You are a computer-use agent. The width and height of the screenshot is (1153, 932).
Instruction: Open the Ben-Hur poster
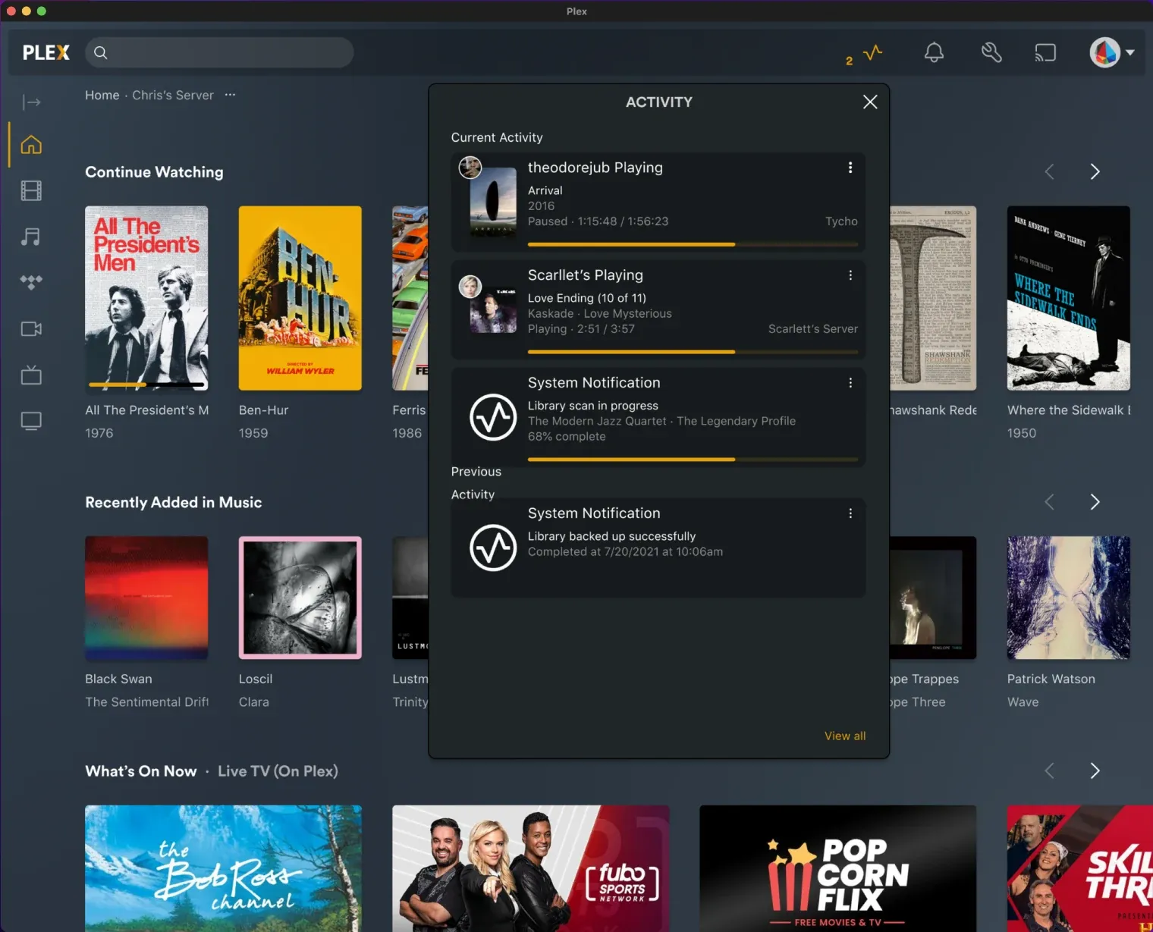point(300,298)
